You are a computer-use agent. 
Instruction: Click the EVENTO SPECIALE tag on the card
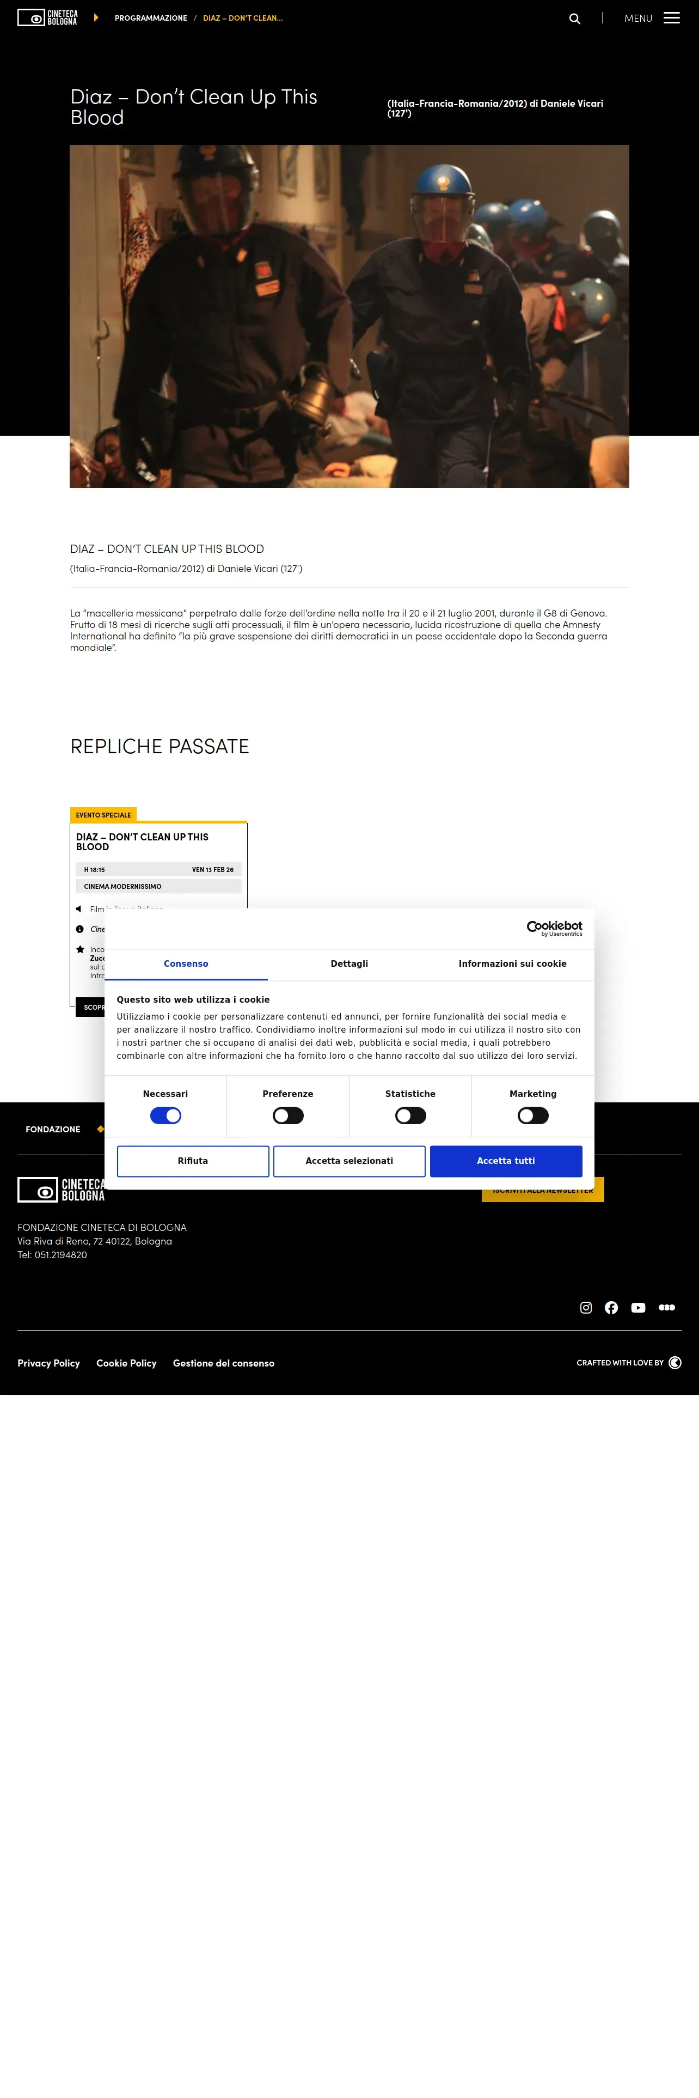point(103,814)
